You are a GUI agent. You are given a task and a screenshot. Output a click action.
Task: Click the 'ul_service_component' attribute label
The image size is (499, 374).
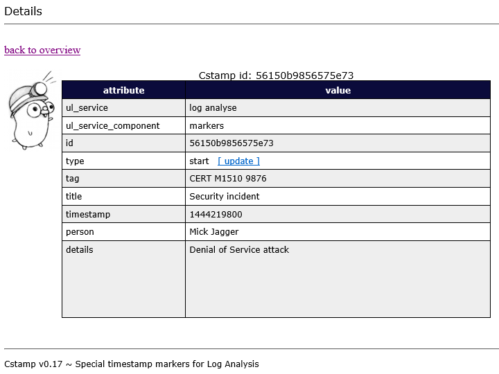coord(112,126)
